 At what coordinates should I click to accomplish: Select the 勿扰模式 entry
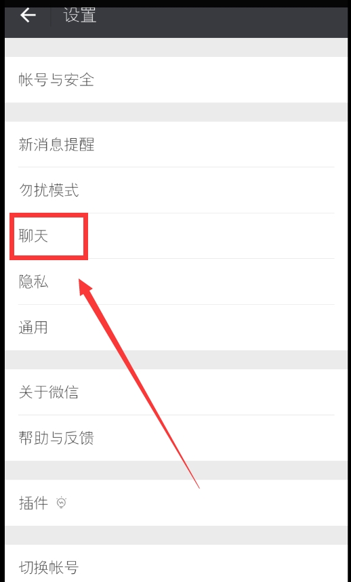pyautogui.click(x=176, y=190)
